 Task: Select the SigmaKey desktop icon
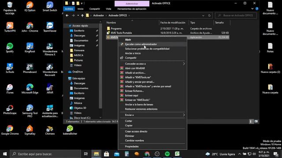coord(30,130)
